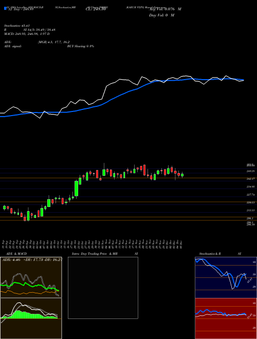Click the BUY Slowing @ 3% signal text
This screenshot has width=257, height=339.
pos(81,46)
